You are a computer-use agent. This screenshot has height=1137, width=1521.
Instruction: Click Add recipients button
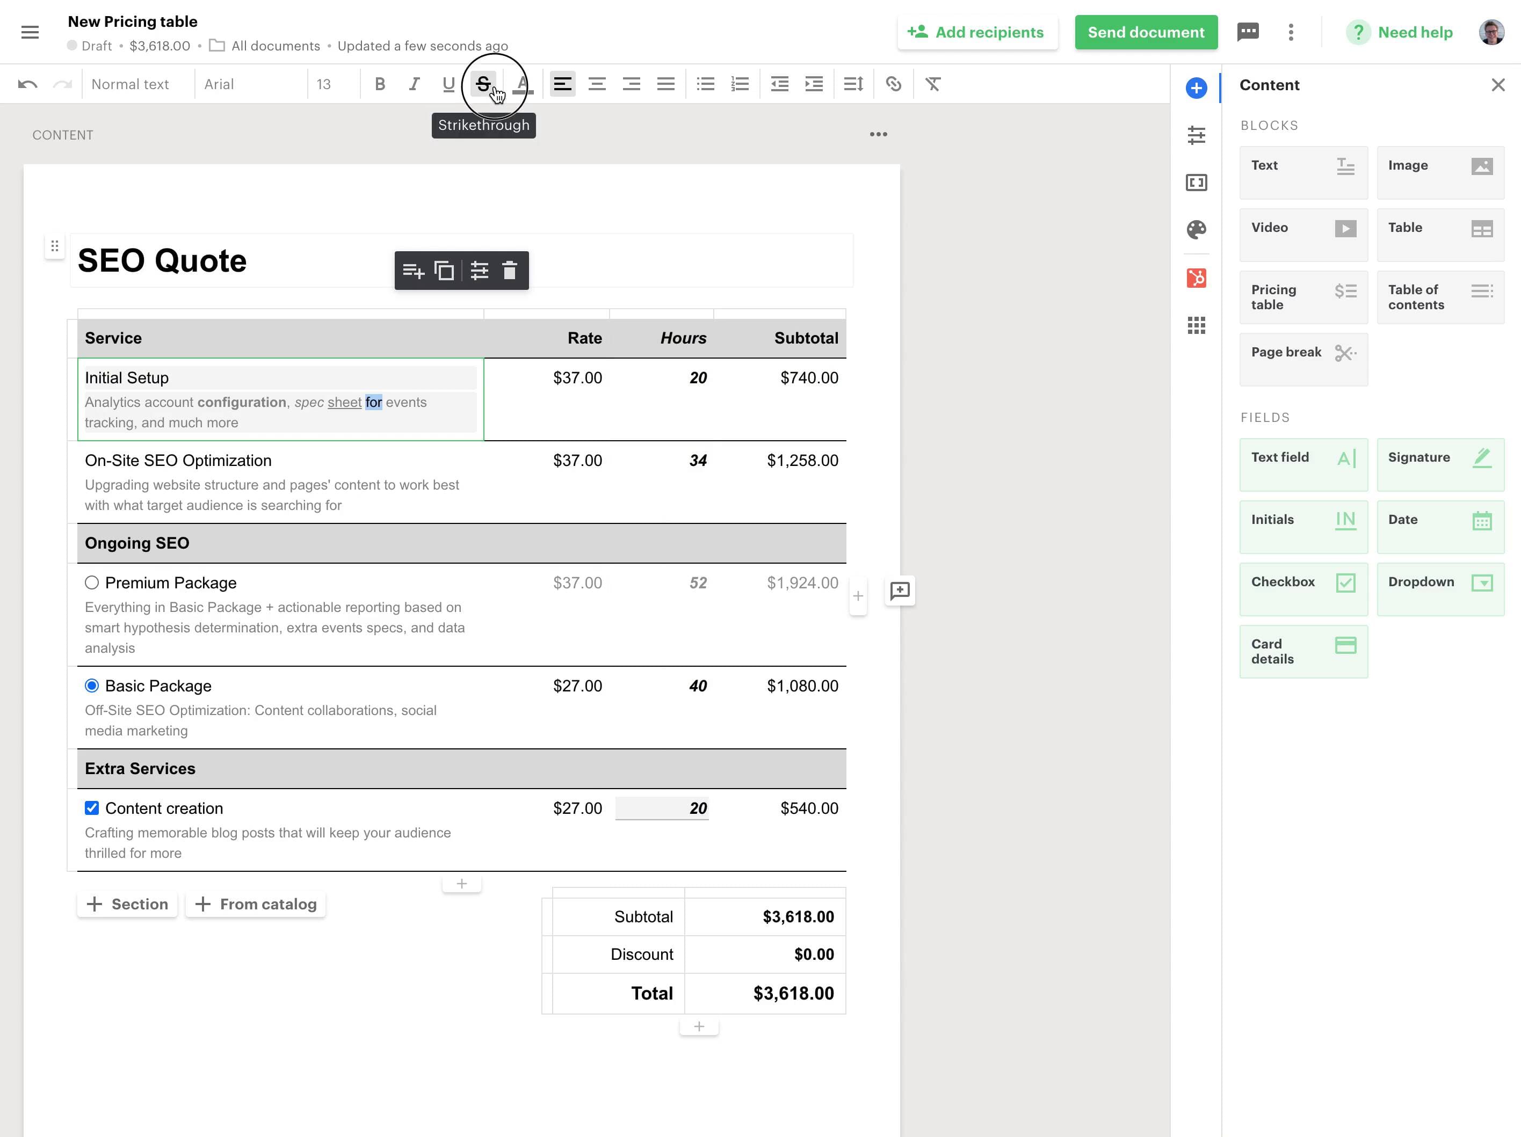(976, 32)
